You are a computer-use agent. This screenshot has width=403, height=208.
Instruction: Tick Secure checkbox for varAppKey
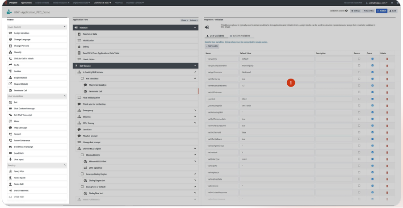point(359,59)
